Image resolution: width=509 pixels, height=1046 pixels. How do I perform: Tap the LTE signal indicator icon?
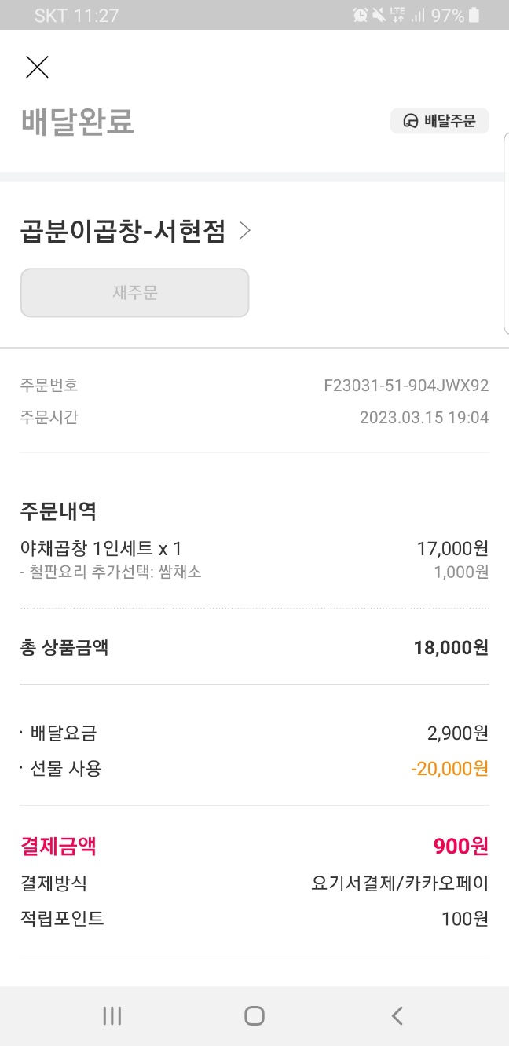pos(397,15)
